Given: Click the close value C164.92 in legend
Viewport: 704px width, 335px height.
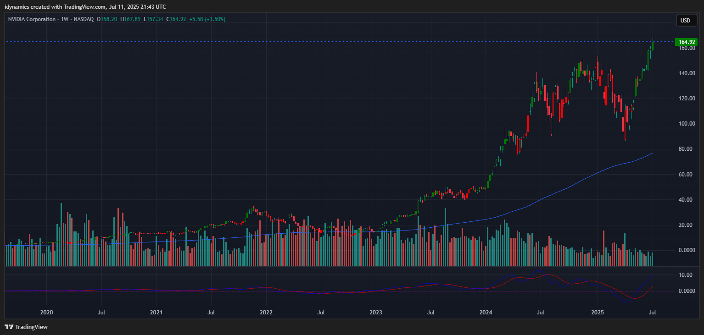Looking at the screenshot, I should (176, 19).
